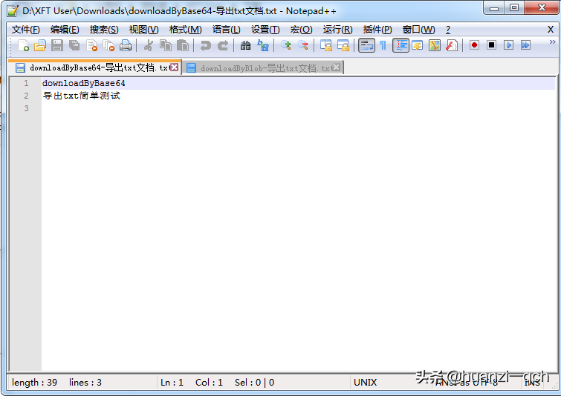Show all characters with the pilcrow icon
The image size is (561, 396).
click(x=383, y=45)
